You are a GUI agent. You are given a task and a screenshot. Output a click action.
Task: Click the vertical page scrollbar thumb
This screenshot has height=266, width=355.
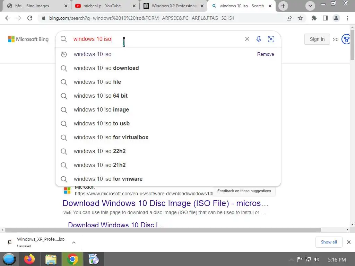[x=352, y=44]
